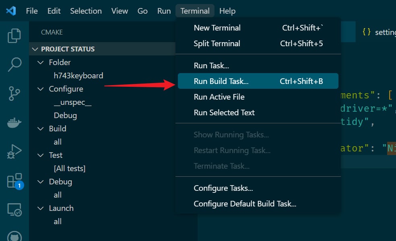The image size is (396, 241).
Task: Open the Search view icon
Action: pyautogui.click(x=14, y=64)
